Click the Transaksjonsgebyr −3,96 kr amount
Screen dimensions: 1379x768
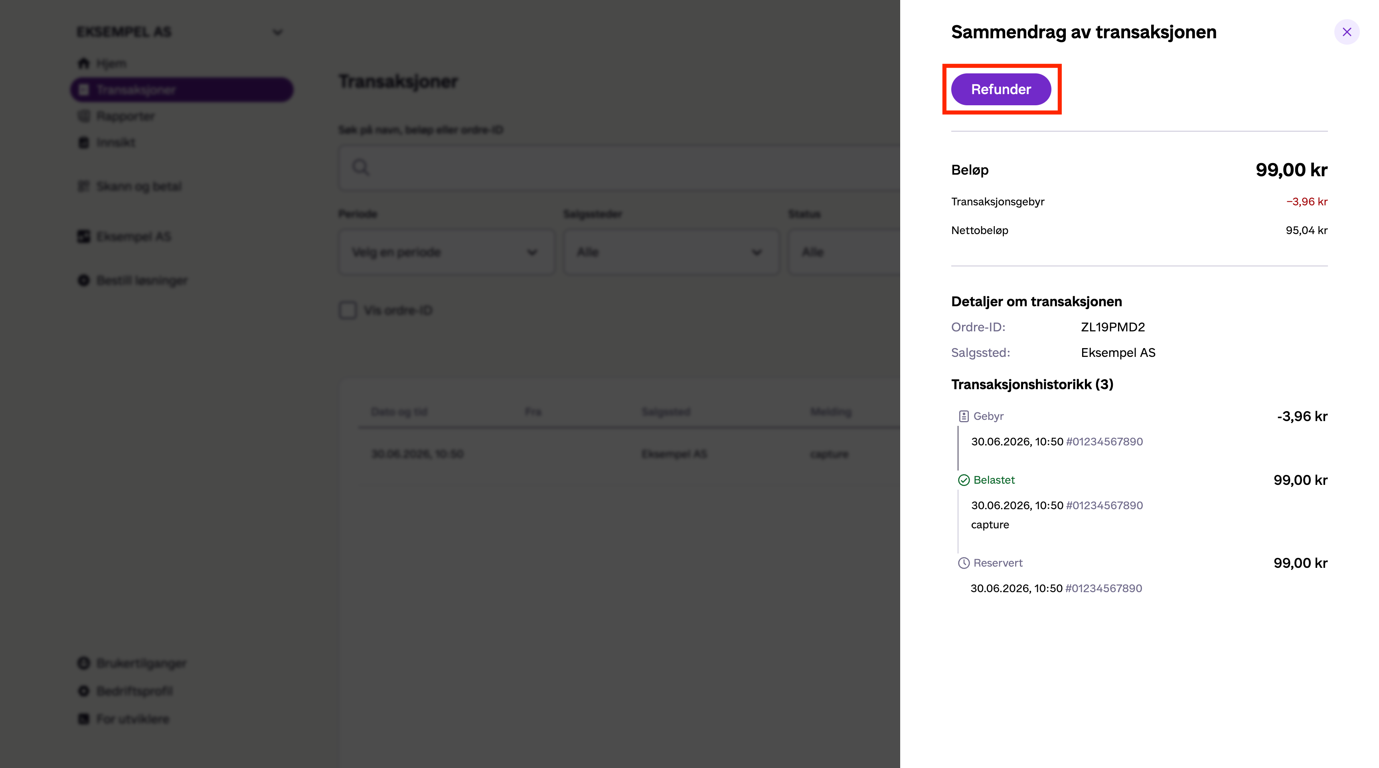1307,202
